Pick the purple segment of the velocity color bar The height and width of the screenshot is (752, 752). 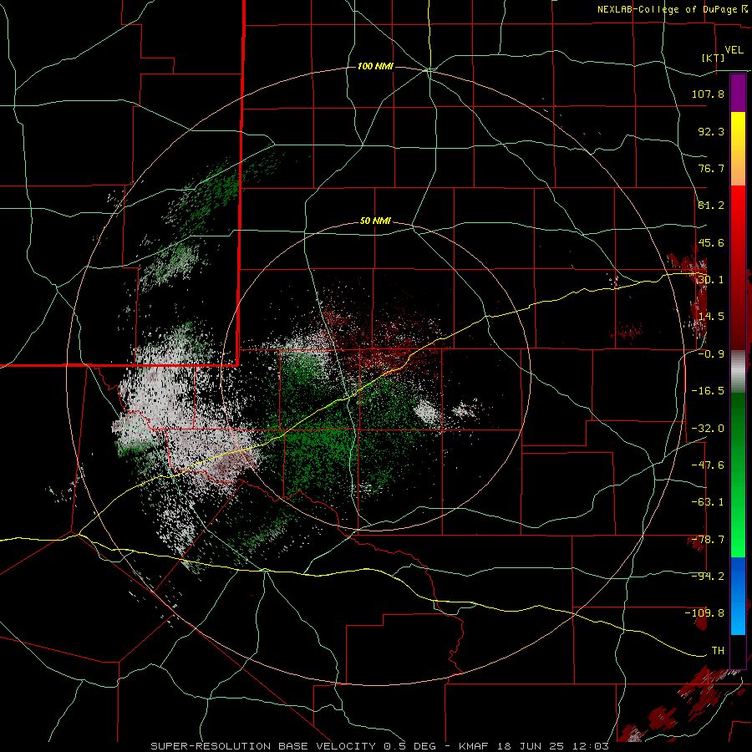point(738,93)
